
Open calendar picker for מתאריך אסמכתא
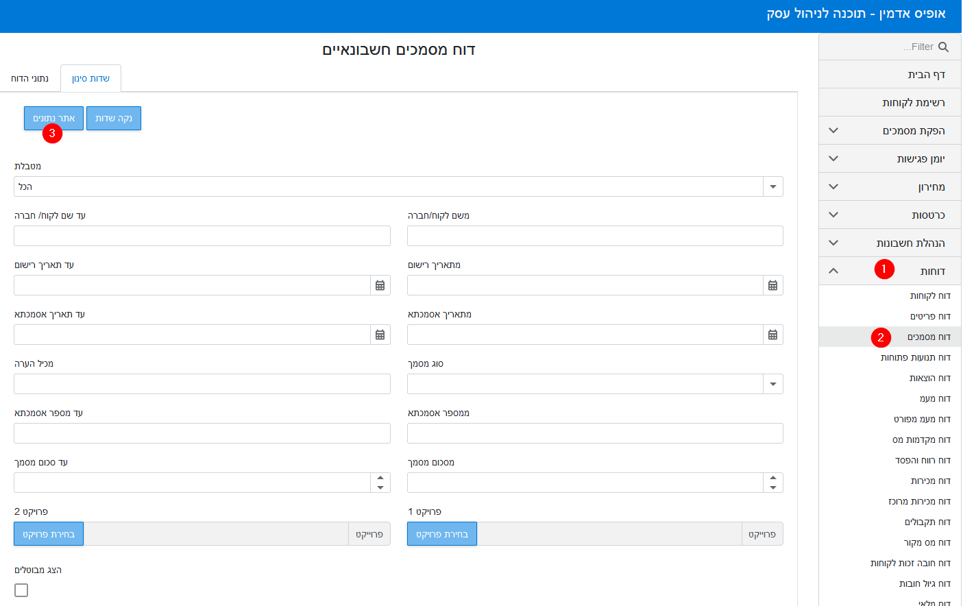tap(772, 335)
